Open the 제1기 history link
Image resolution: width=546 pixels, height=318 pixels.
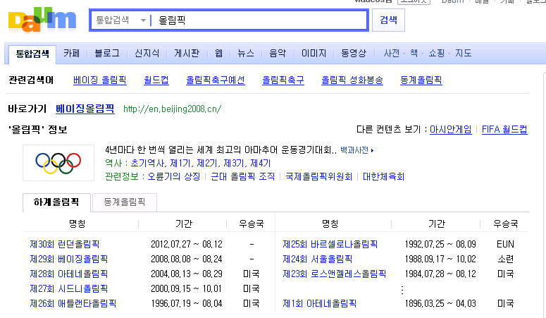[x=180, y=163]
